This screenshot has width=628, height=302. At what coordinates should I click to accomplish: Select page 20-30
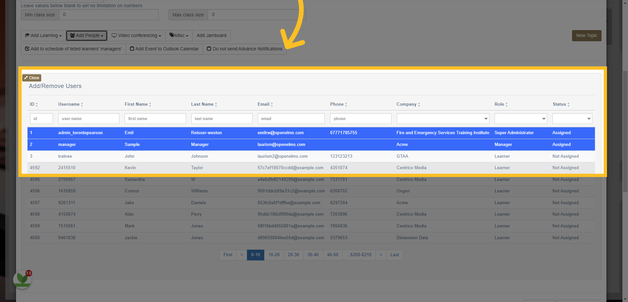pos(293,255)
